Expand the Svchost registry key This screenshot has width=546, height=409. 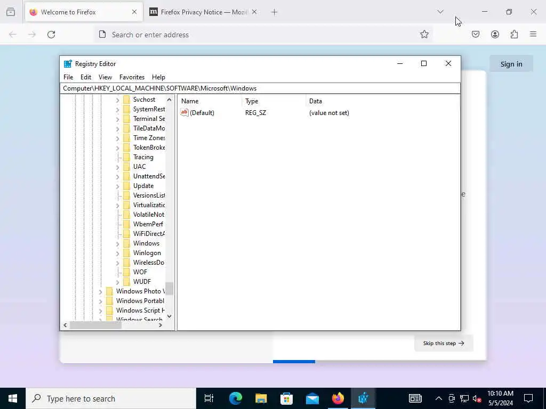tap(117, 100)
